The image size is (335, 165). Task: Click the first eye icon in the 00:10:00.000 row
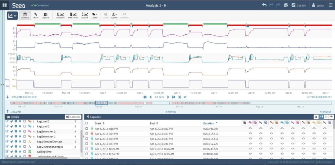[250, 154]
